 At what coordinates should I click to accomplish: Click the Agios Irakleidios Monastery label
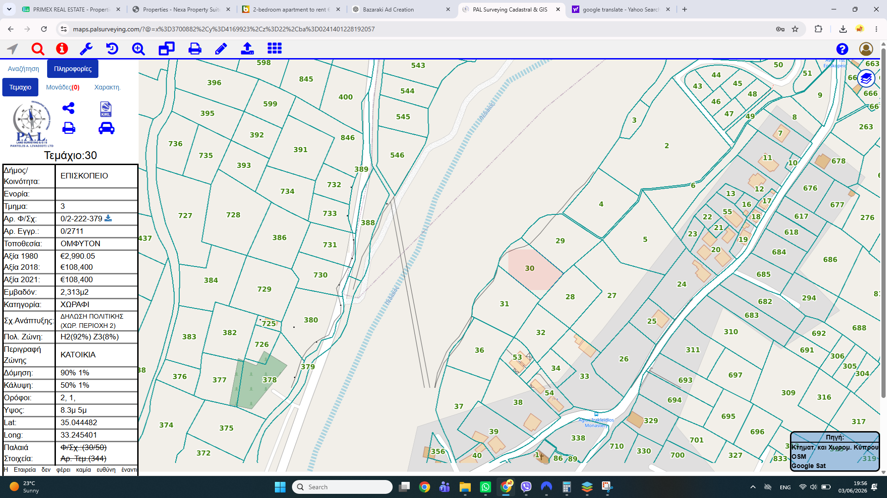click(596, 422)
